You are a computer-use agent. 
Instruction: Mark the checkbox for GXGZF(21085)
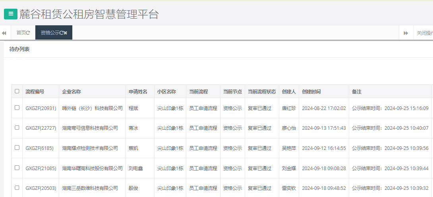point(17,168)
